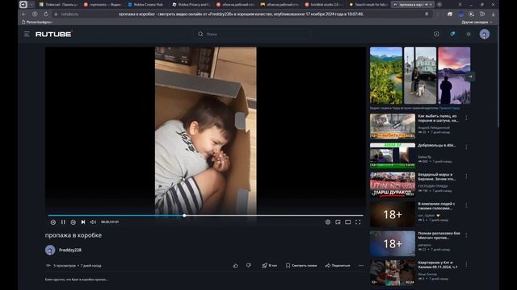This screenshot has width=517, height=290.
Task: Dislike the video with thumbs down
Action: click(249, 265)
